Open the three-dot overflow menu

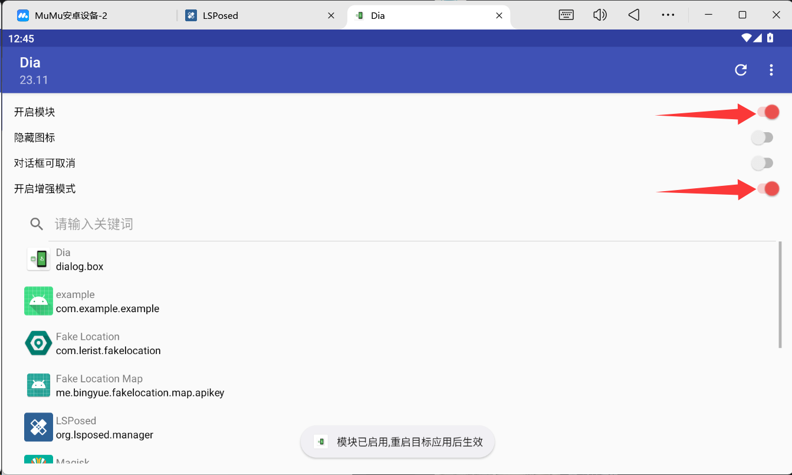pyautogui.click(x=771, y=70)
